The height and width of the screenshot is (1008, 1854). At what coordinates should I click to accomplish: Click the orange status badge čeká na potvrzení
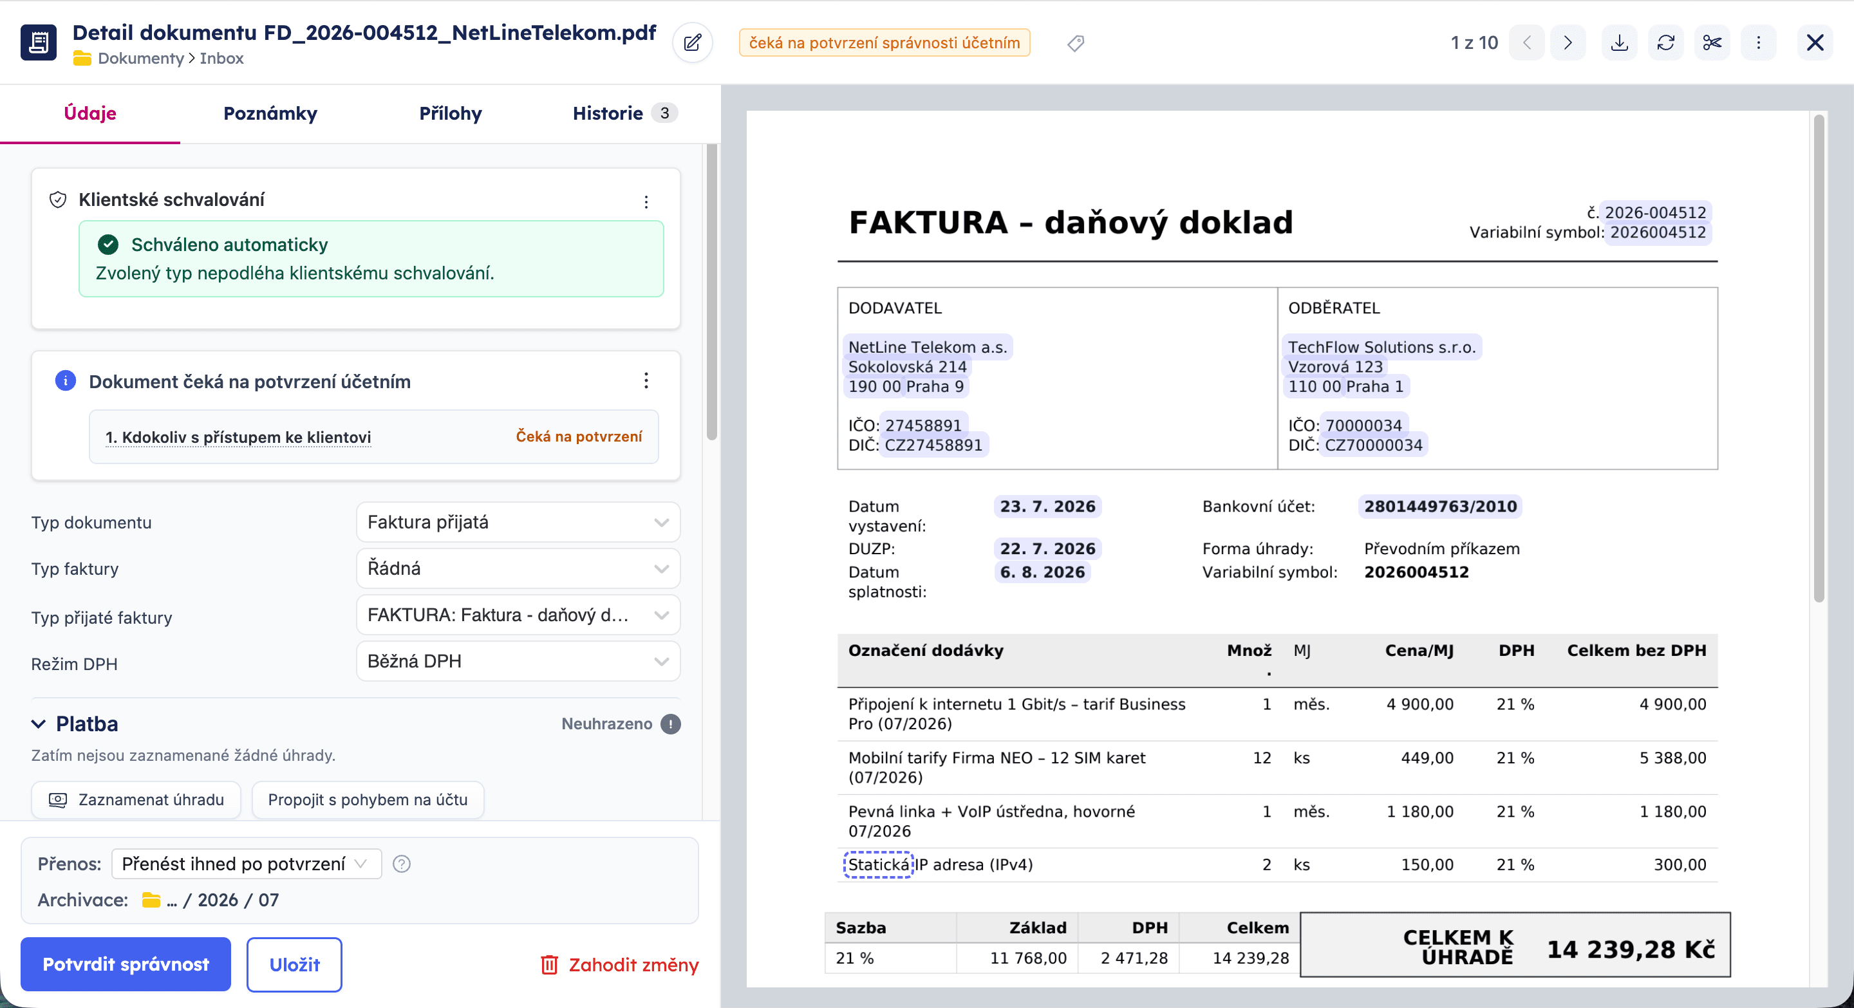pyautogui.click(x=884, y=43)
